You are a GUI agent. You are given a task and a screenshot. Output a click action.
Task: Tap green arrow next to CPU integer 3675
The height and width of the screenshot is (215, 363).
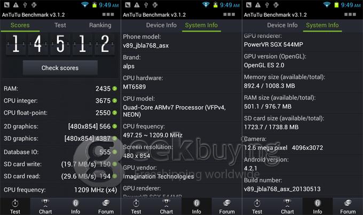(115, 100)
